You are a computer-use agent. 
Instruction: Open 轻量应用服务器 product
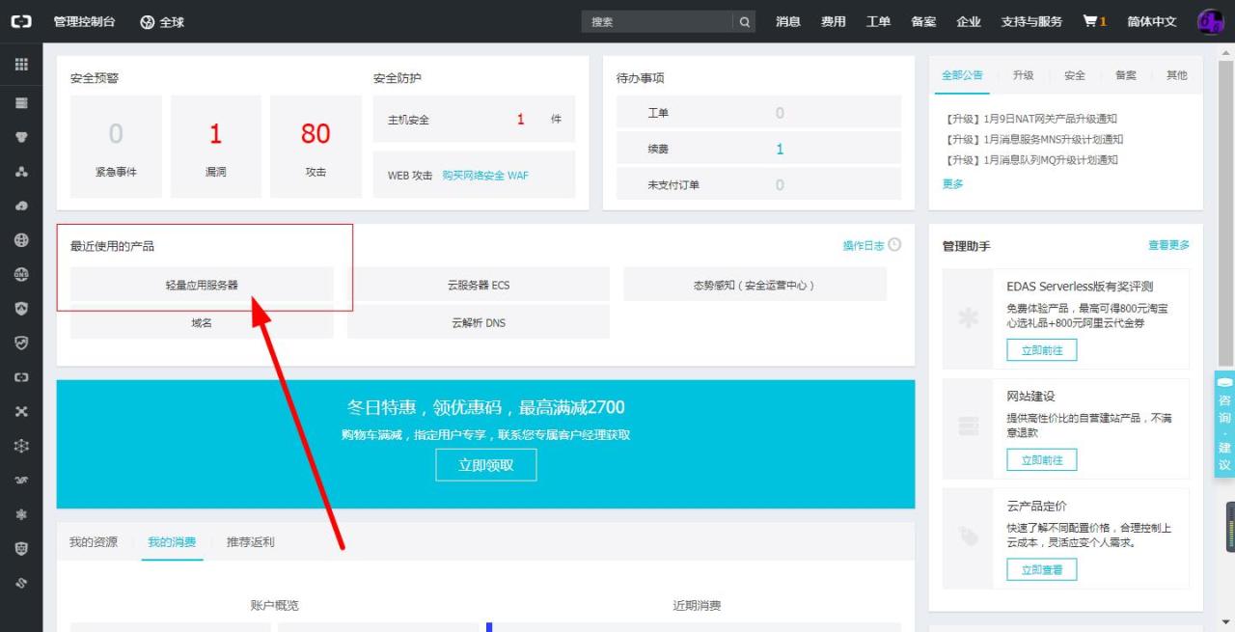click(202, 285)
